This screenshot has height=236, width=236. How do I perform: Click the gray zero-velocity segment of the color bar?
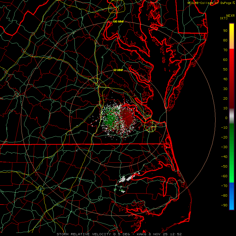232,116
